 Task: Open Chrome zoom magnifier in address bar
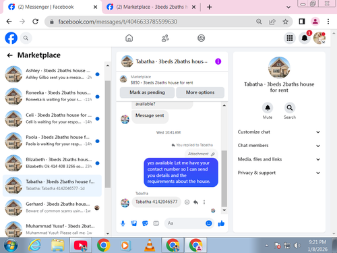(259, 22)
